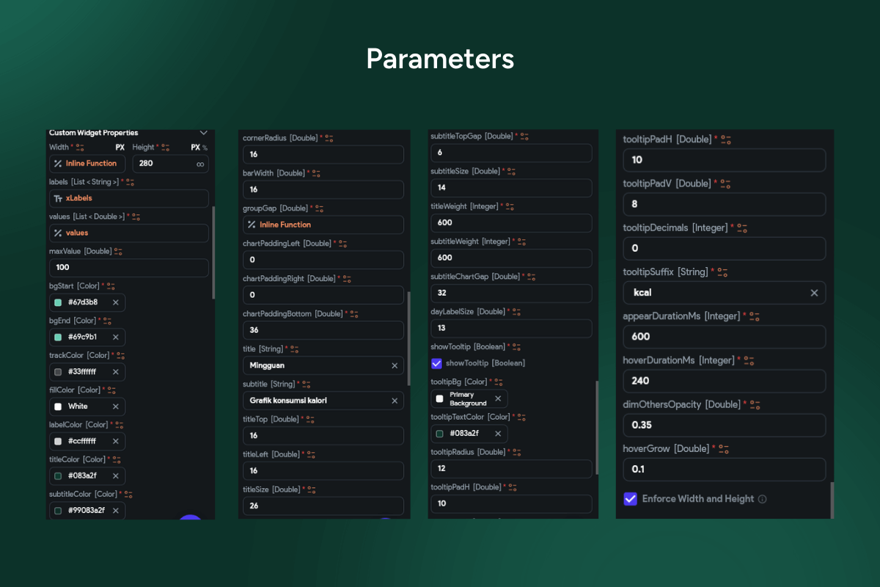The width and height of the screenshot is (880, 587).
Task: Toggle the Enforce Width and Height checkbox
Action: point(630,499)
